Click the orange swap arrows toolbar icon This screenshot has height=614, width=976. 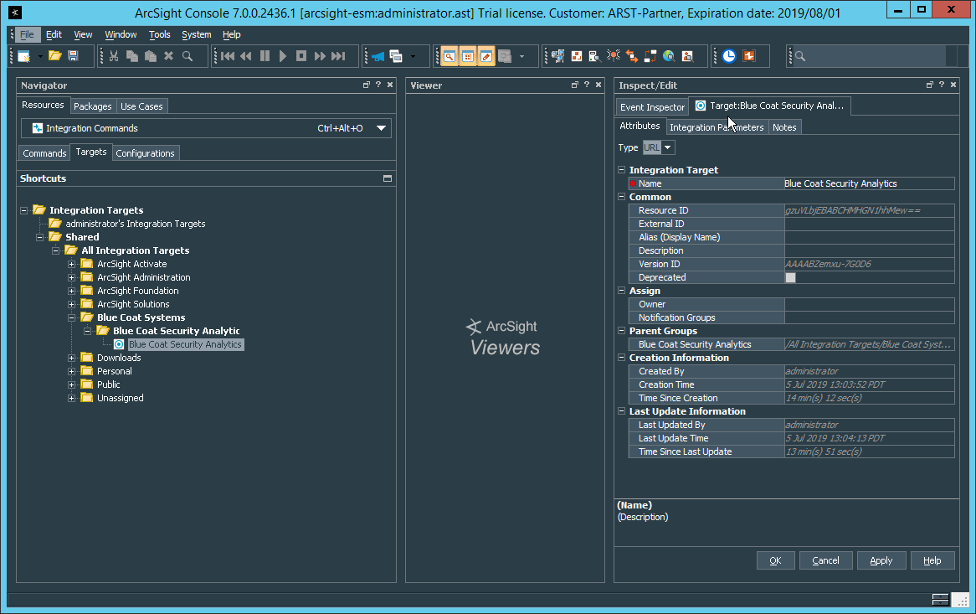(632, 56)
